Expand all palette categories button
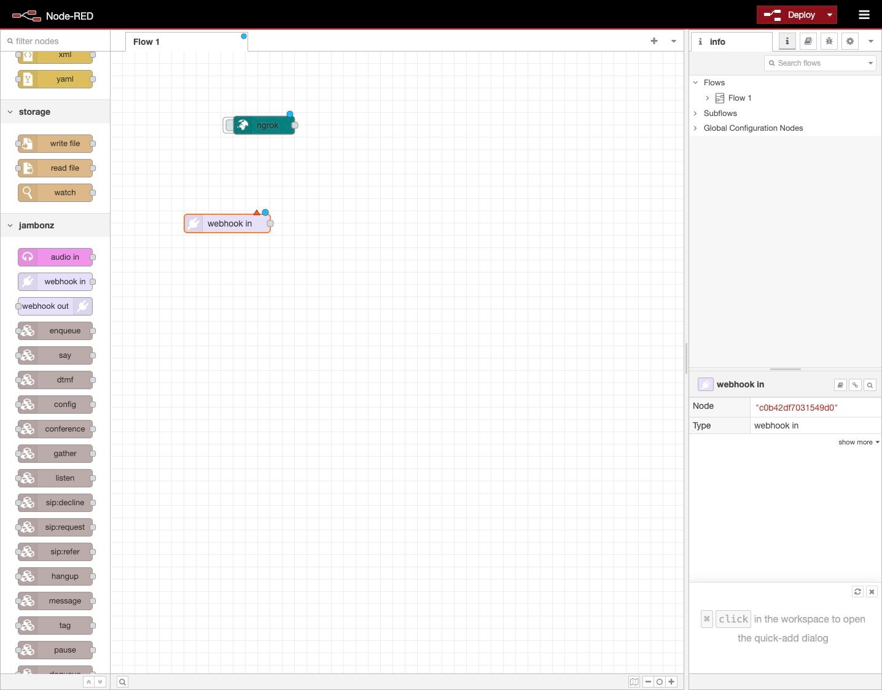 (x=100, y=682)
